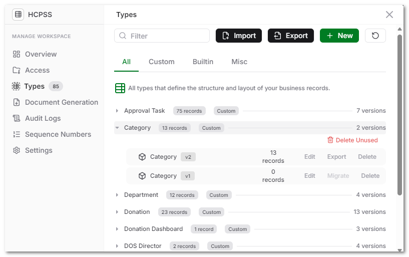Click the Import button
The height and width of the screenshot is (257, 409).
click(x=238, y=36)
